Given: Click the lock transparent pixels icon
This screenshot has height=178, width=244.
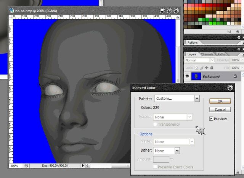Looking at the screenshot, I should (197, 68).
